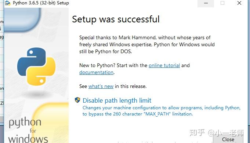Click the blue rounded decoration in sidebar

pyautogui.click(x=22, y=19)
